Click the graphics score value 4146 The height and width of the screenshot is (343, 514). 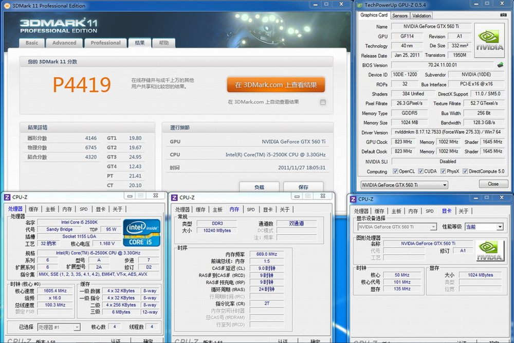click(x=91, y=138)
